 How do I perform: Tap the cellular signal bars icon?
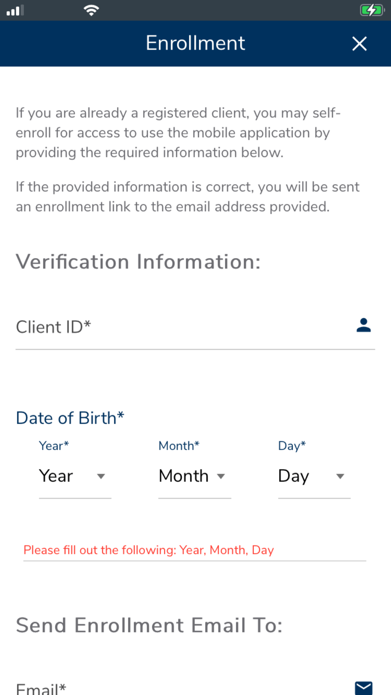(x=15, y=11)
